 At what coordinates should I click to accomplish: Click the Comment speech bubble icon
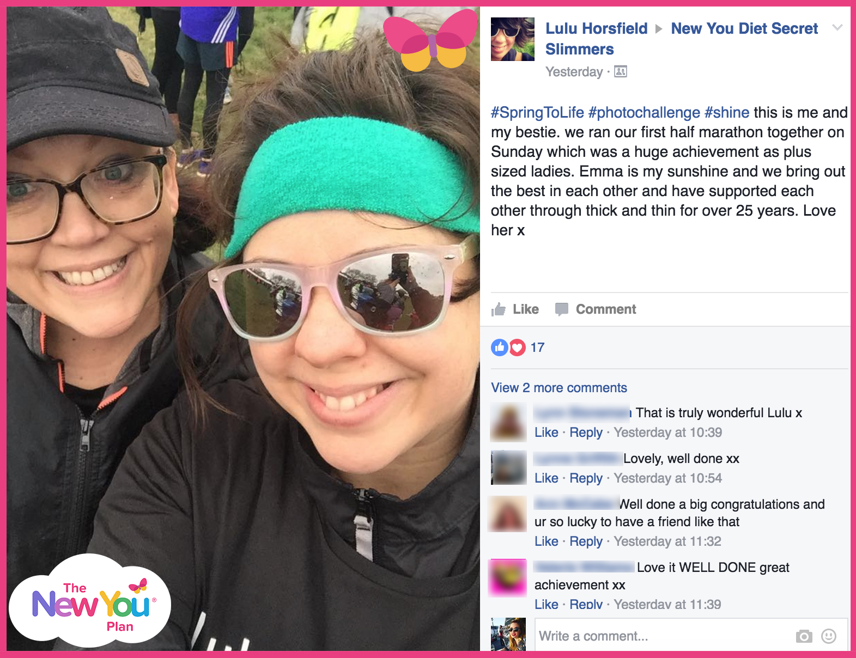tap(561, 309)
